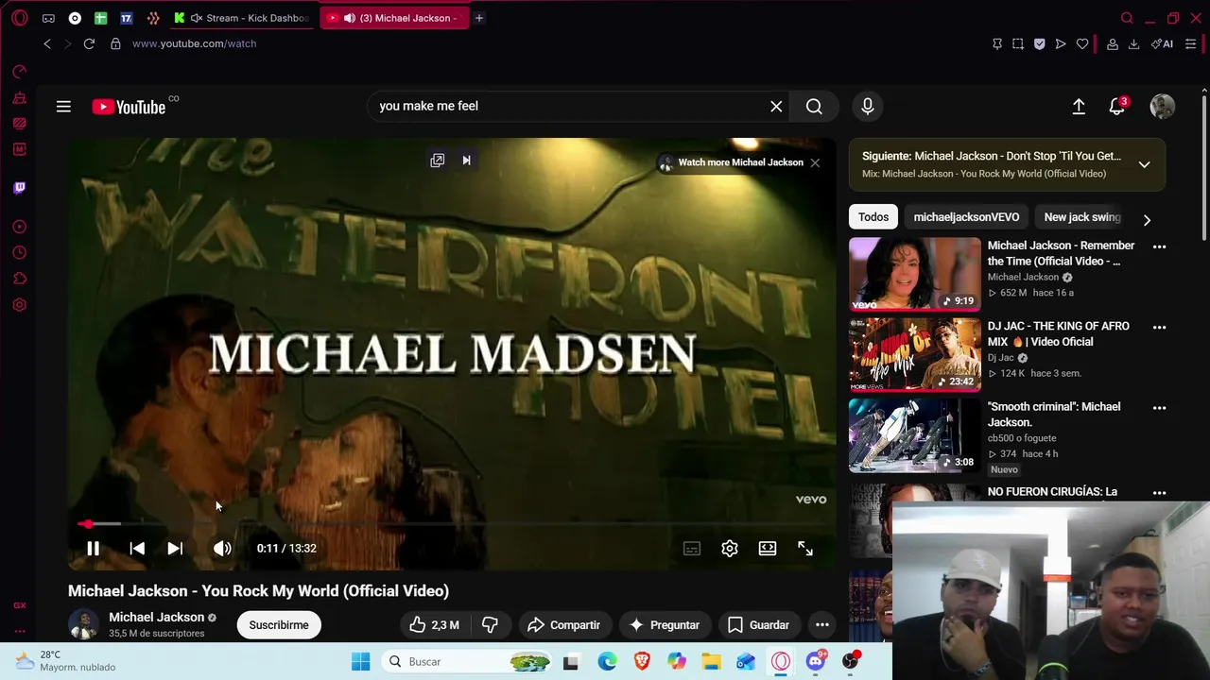The image size is (1210, 680).
Task: Reload the page
Action: click(89, 43)
